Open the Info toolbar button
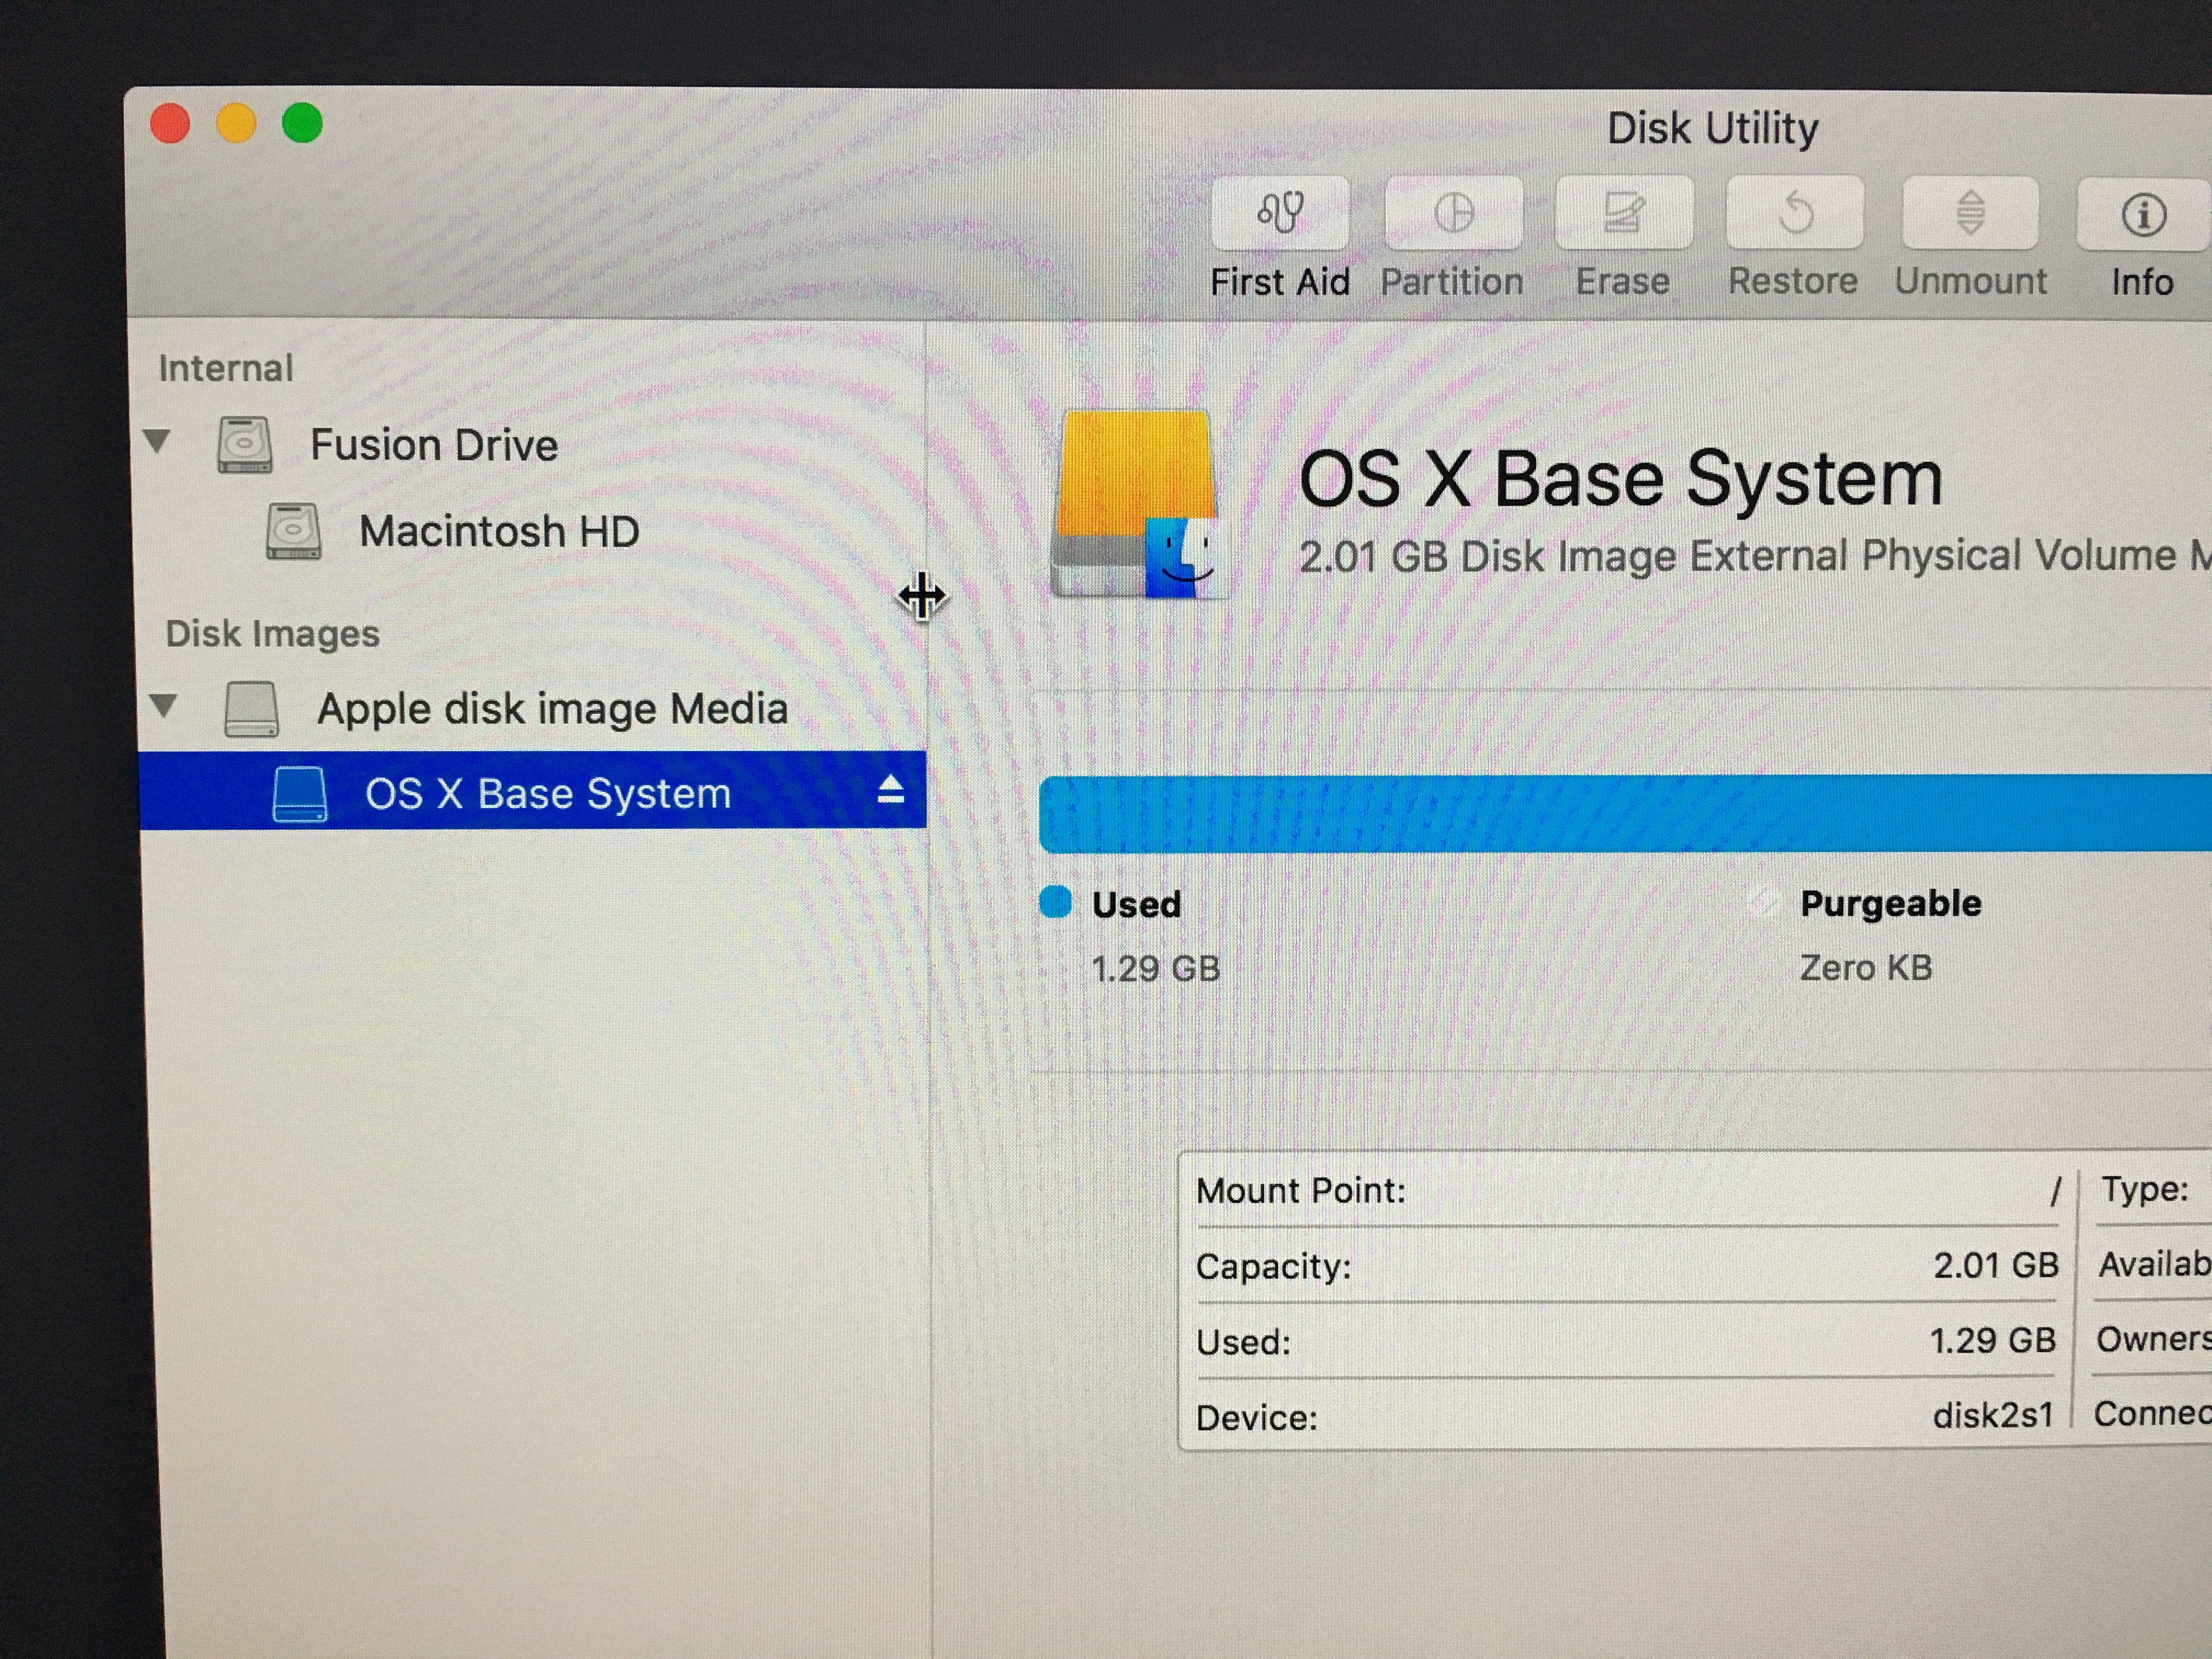 tap(2142, 214)
